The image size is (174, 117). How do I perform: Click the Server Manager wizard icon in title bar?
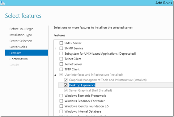coord(2,3)
